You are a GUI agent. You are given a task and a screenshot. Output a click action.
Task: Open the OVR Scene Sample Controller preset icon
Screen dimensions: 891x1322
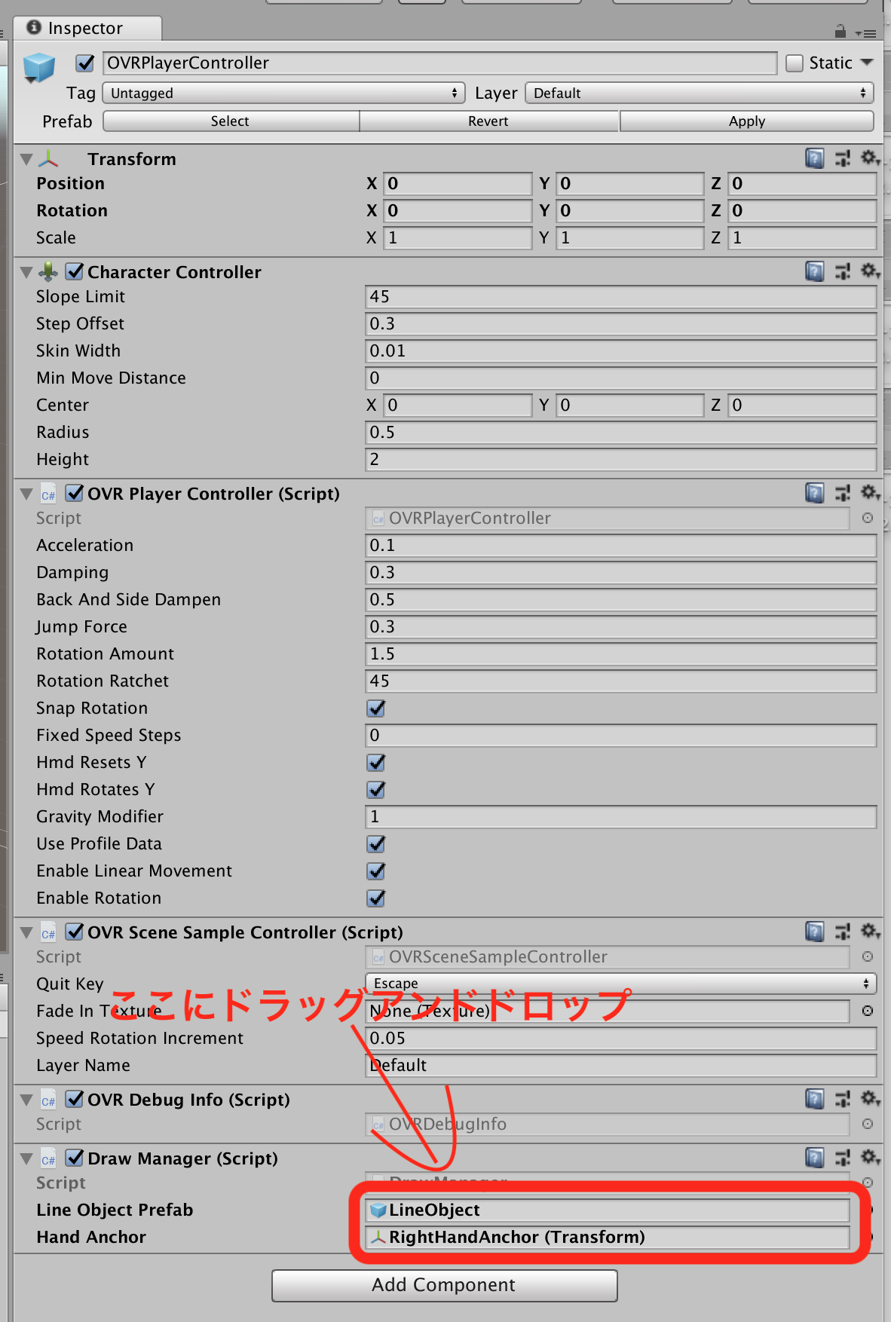[x=843, y=932]
